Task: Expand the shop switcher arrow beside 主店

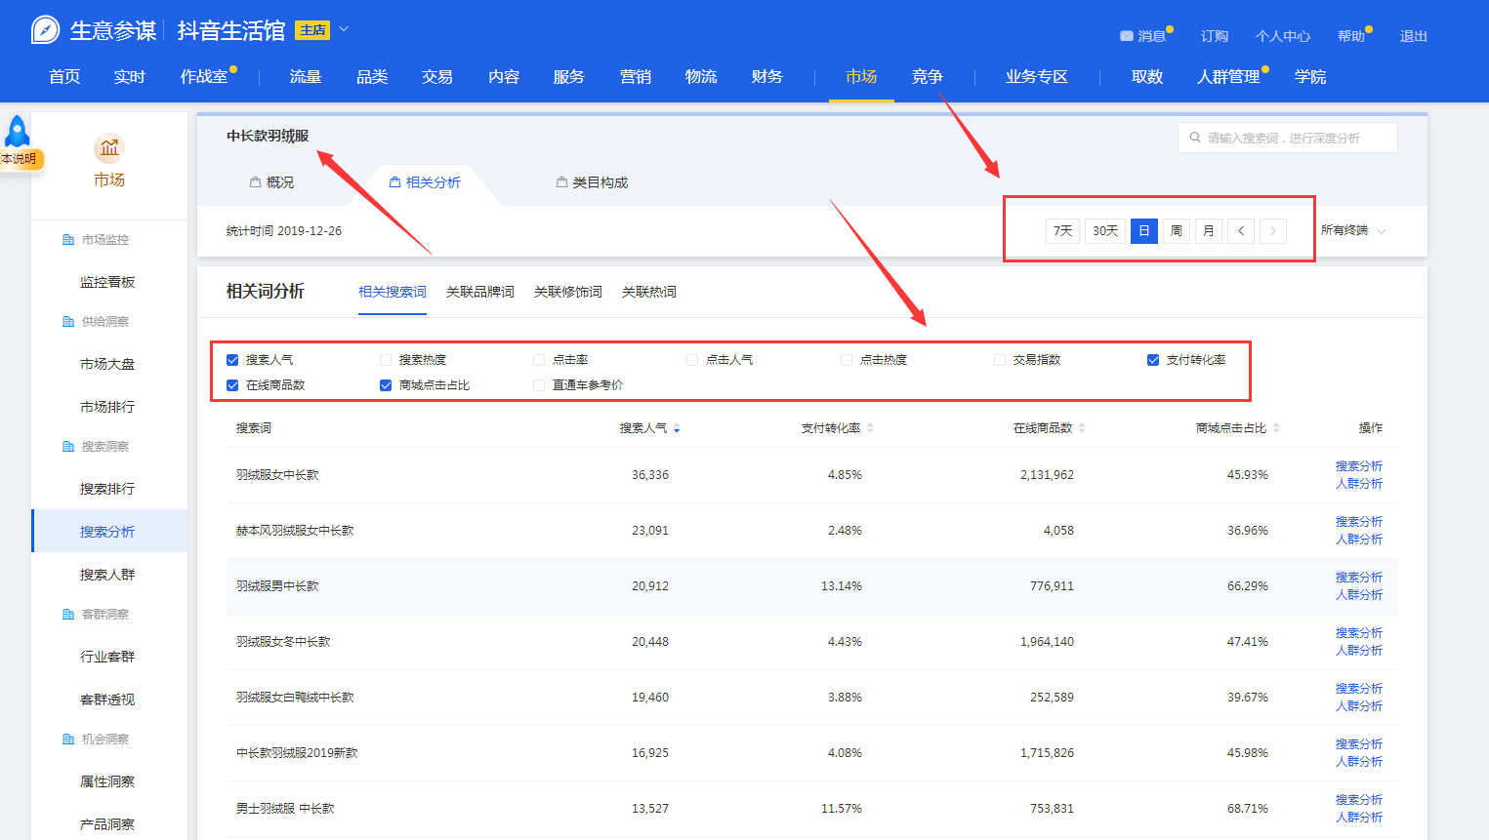Action: tap(344, 29)
